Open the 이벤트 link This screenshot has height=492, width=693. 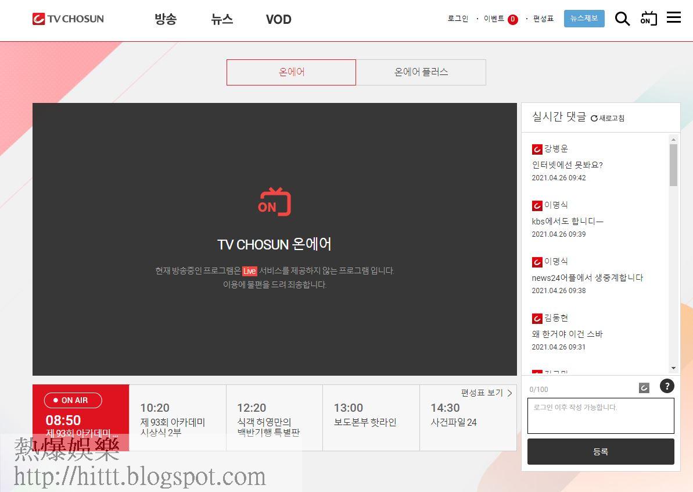(494, 19)
